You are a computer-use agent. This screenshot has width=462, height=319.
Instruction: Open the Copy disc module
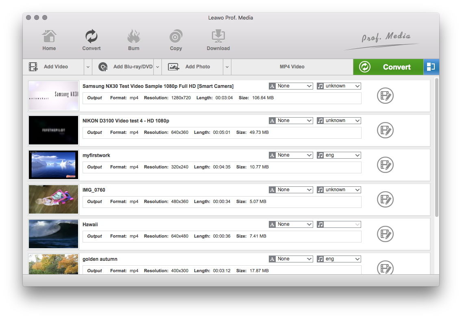(176, 40)
